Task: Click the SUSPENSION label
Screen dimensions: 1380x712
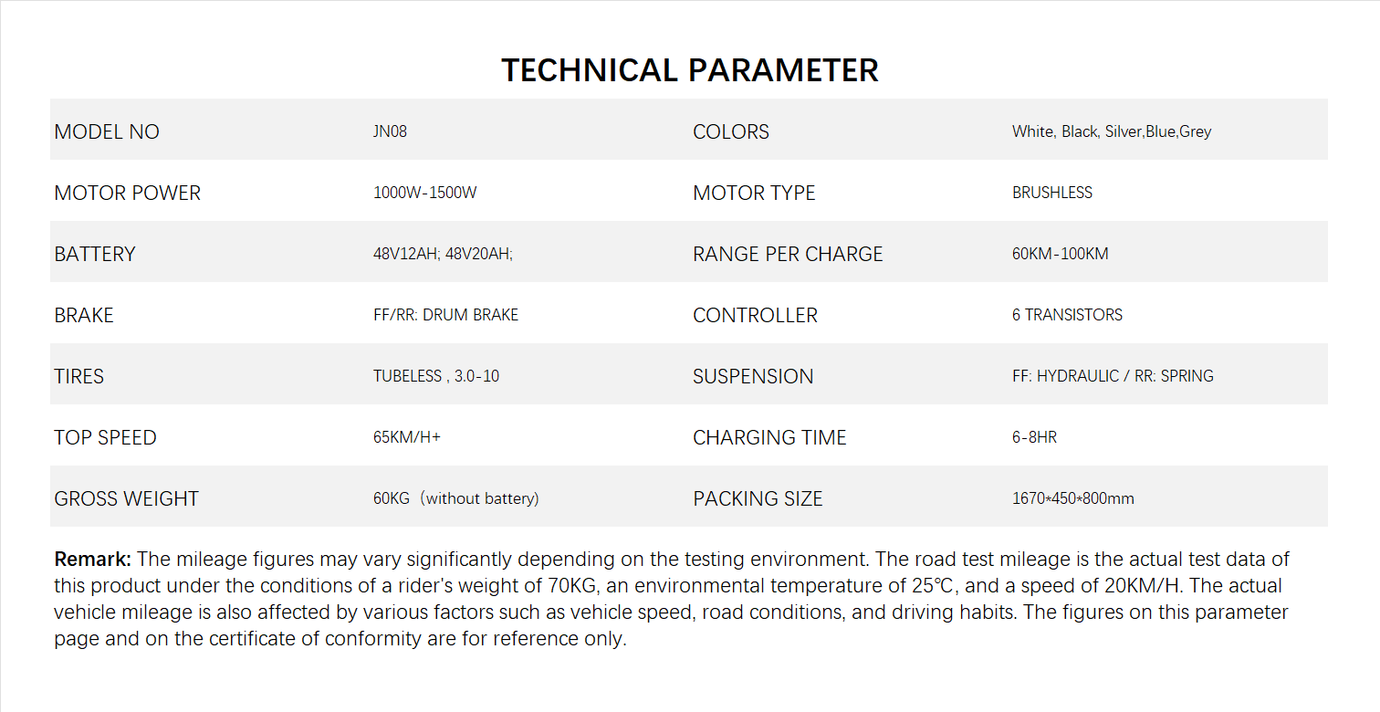Action: point(753,376)
